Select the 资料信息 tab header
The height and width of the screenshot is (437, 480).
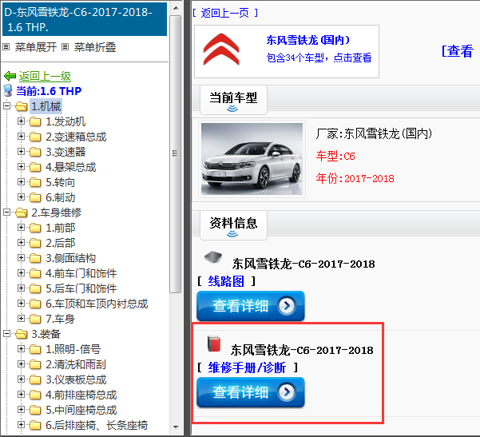233,225
